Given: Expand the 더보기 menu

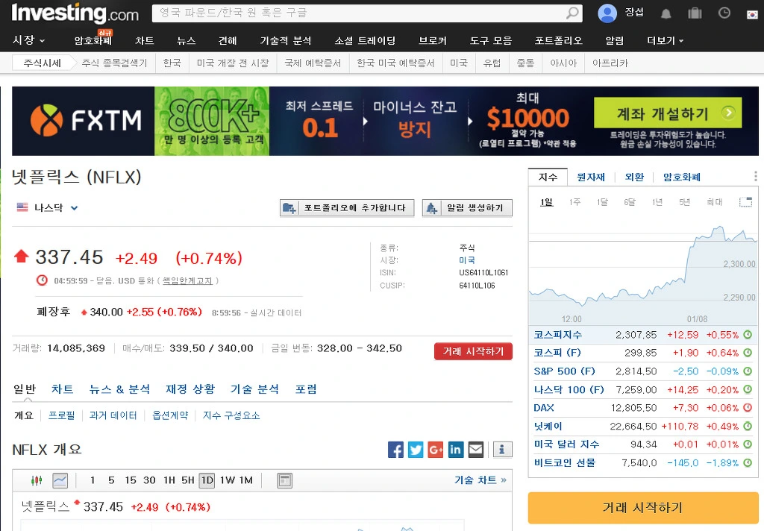Looking at the screenshot, I should 665,41.
